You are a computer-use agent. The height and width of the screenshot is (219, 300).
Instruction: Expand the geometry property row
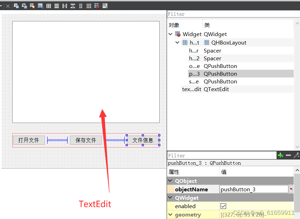pyautogui.click(x=170, y=214)
